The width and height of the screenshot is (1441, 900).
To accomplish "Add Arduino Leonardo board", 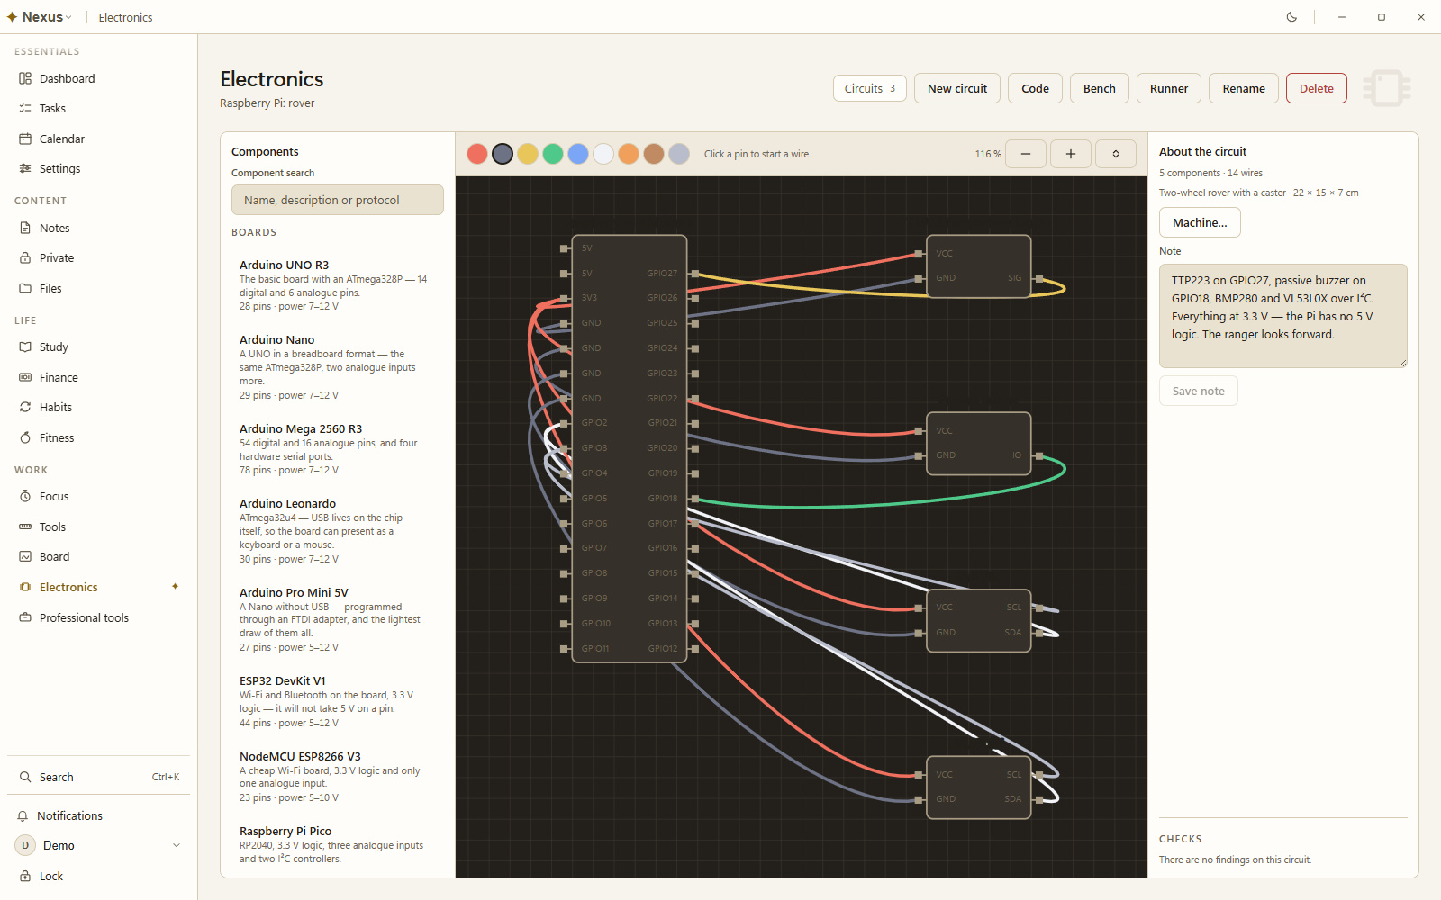I will (x=338, y=531).
